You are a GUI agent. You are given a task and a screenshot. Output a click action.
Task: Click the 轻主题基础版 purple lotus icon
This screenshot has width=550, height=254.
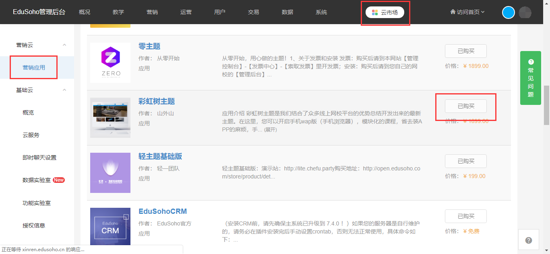[x=110, y=173]
